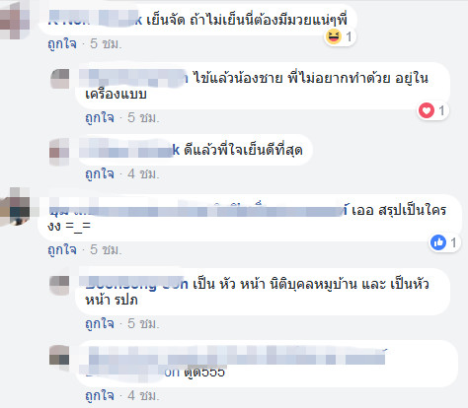Open the '4 ชม.' timestamp under 'ตูด555' reply
Screen dimensions: 468x408
coord(143,395)
